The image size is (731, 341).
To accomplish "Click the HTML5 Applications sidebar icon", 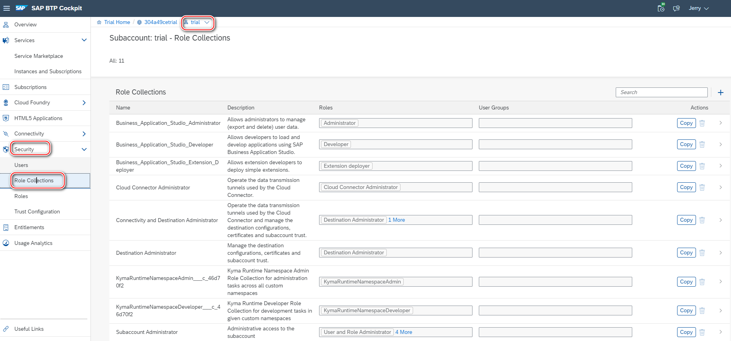I will 6,118.
